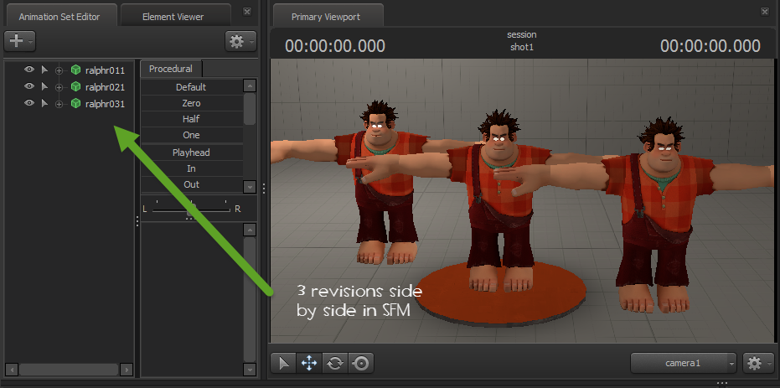Toggle selectable arrow for ralphr021

pos(44,87)
